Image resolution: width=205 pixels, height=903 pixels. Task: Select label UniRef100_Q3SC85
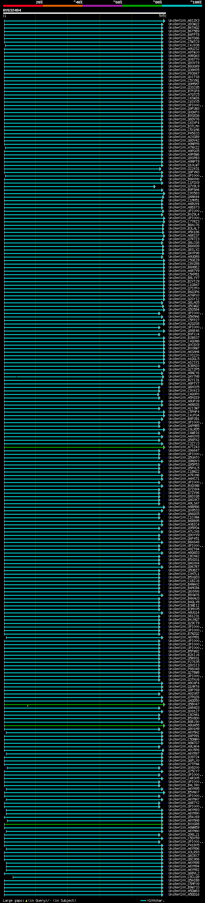184,88
